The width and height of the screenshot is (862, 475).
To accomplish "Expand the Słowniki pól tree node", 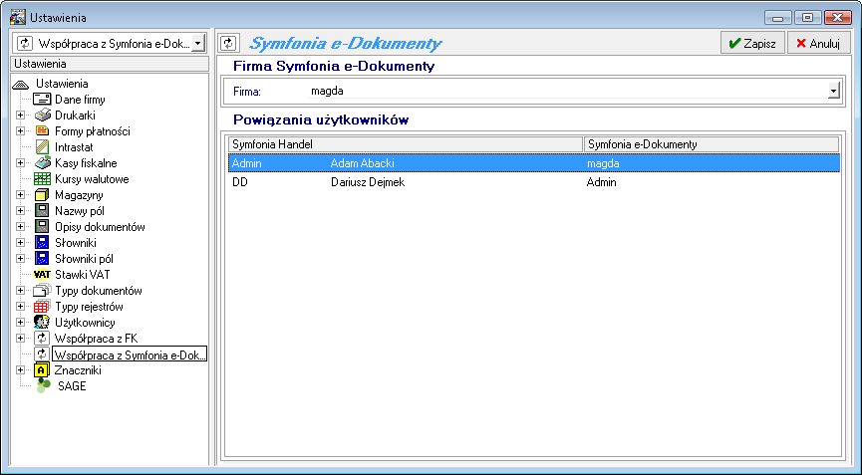I will coord(20,259).
